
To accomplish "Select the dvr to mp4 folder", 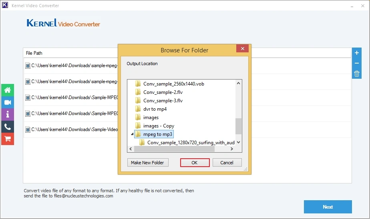I will (x=155, y=109).
